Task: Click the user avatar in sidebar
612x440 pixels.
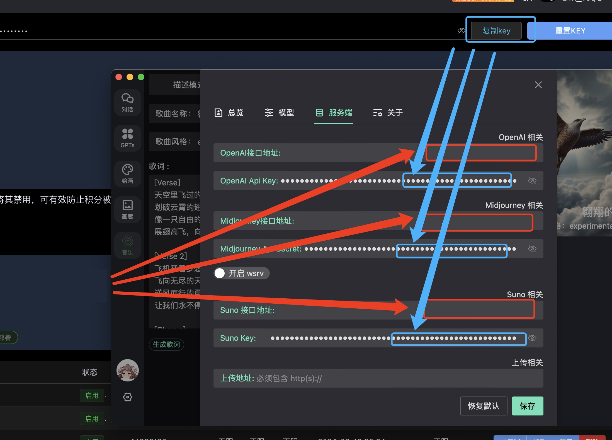Action: [127, 370]
